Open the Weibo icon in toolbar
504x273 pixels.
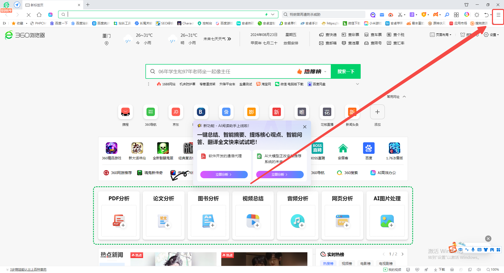click(391, 15)
